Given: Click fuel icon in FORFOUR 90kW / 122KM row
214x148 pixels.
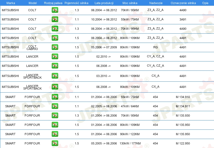Looking at the screenshot, I should pos(55,134).
